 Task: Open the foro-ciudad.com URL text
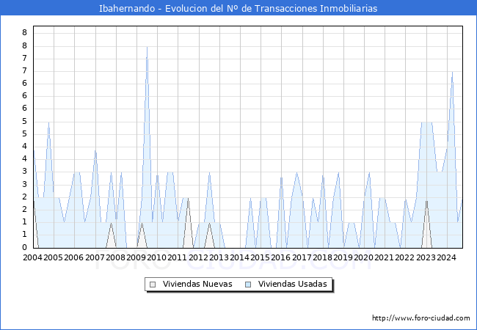pyautogui.click(x=421, y=318)
